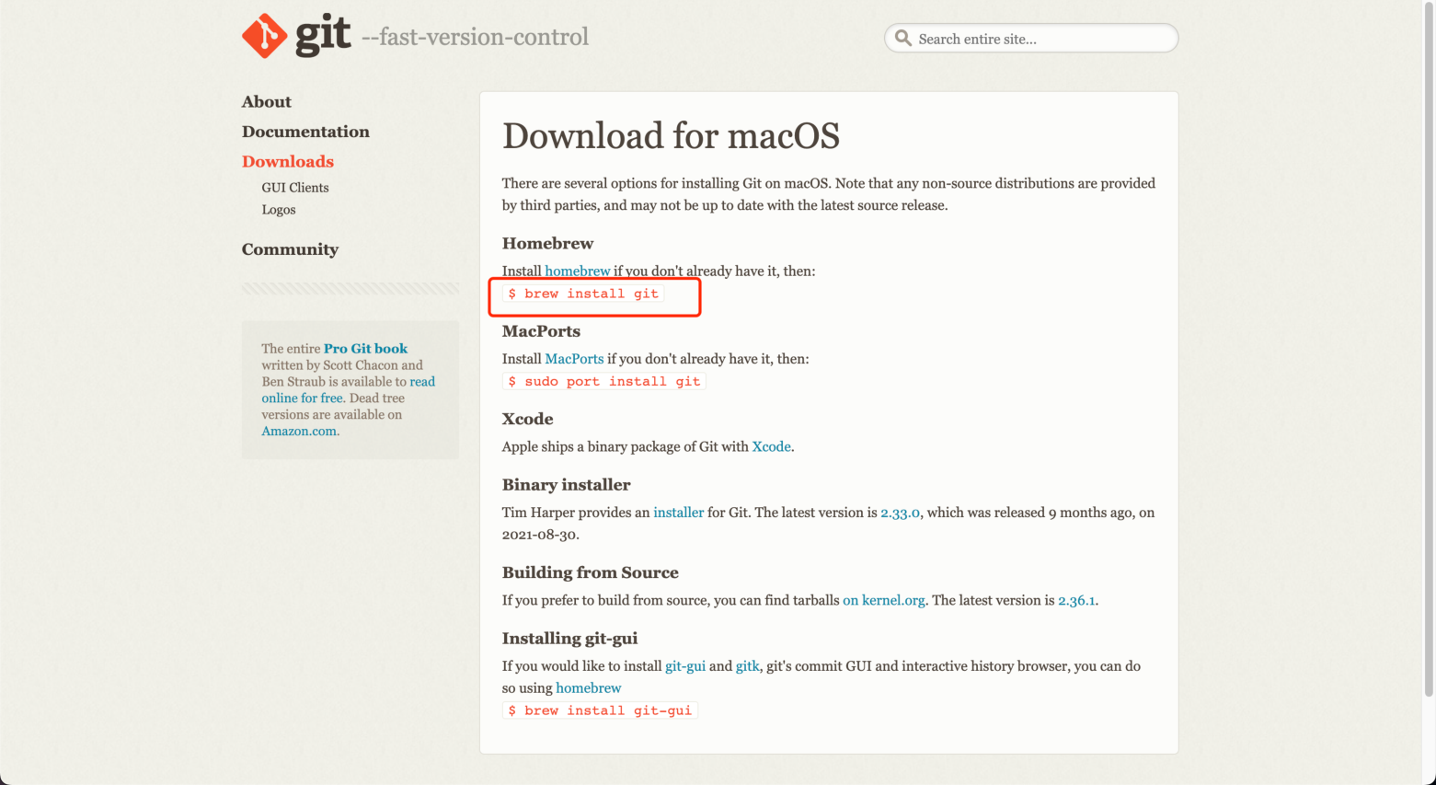Screen dimensions: 1436x785
Task: Click the Xcode section heading
Action: point(527,419)
